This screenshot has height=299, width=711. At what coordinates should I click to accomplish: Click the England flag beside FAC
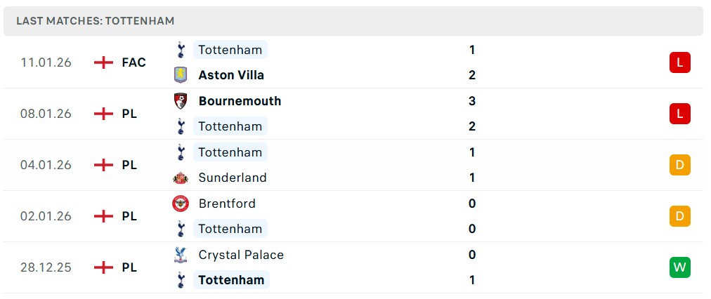[x=104, y=62]
